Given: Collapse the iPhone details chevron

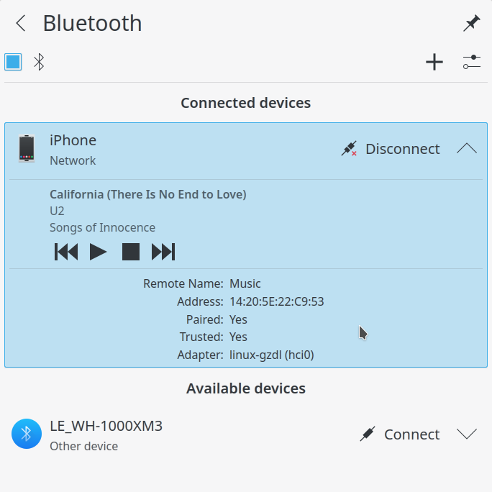Looking at the screenshot, I should (467, 148).
